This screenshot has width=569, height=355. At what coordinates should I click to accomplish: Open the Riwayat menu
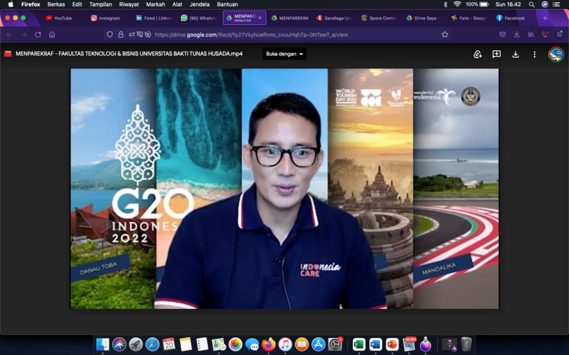pos(129,4)
